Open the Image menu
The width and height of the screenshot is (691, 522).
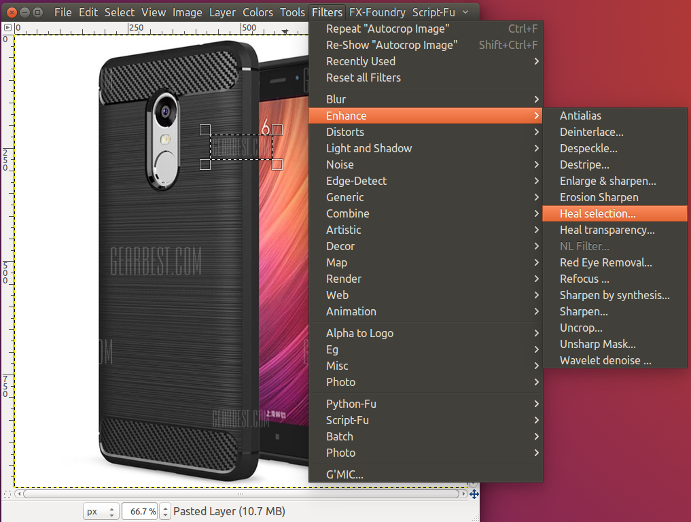click(x=188, y=12)
